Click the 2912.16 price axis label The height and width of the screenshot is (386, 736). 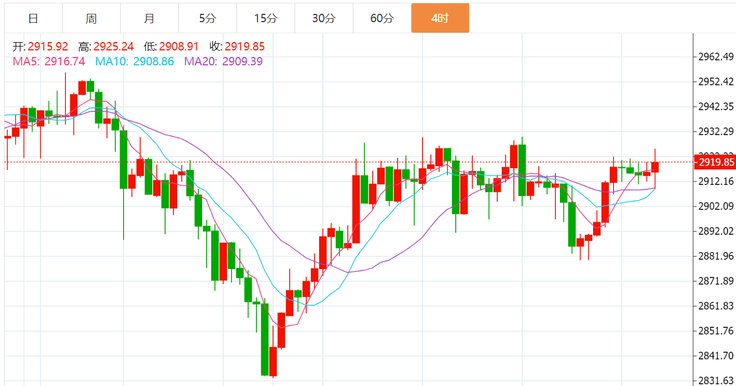[x=717, y=182]
